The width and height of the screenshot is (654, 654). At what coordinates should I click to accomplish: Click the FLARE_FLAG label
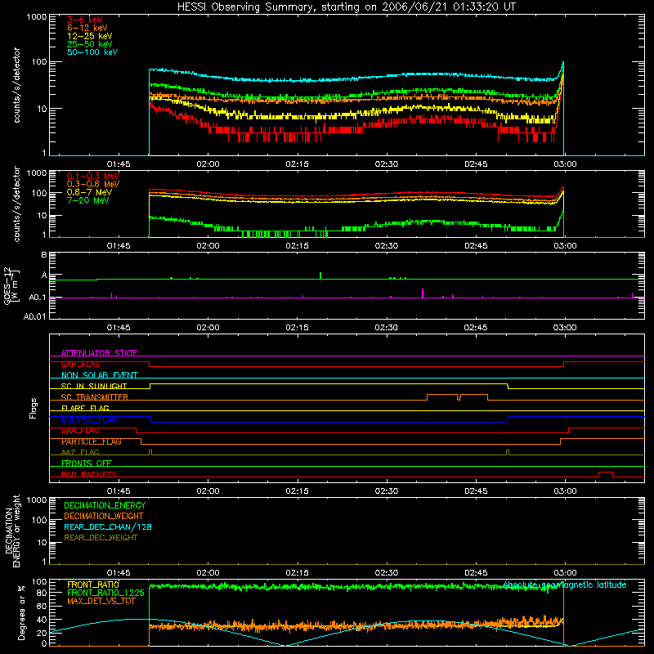pos(85,408)
